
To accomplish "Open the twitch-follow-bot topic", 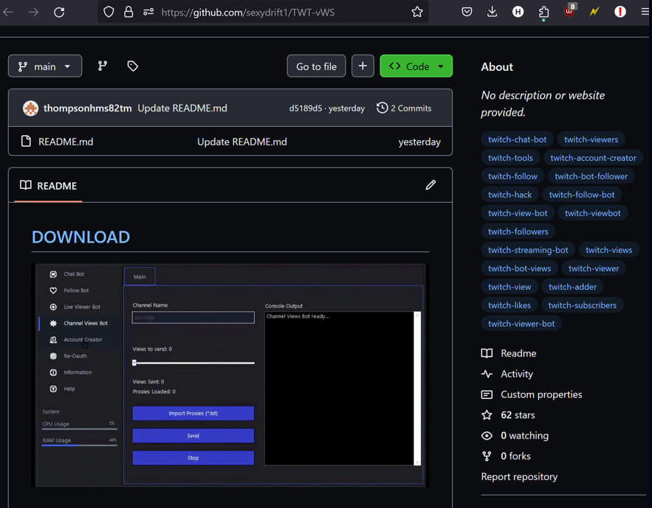I will [x=582, y=195].
